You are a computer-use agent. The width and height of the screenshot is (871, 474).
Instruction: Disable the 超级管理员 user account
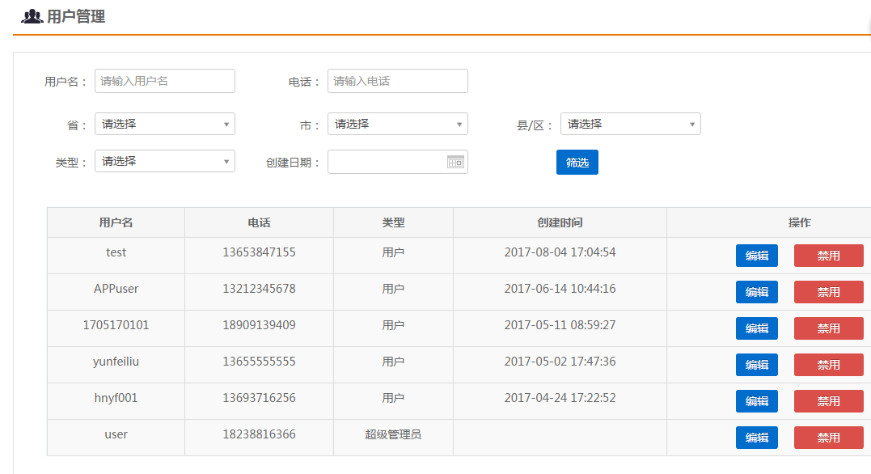[828, 437]
